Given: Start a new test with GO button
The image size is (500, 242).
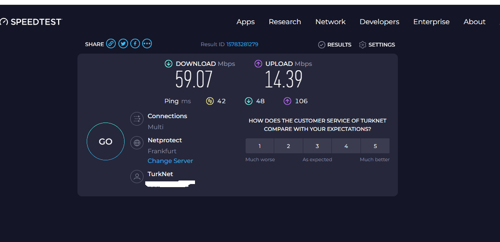Looking at the screenshot, I should click(x=106, y=141).
